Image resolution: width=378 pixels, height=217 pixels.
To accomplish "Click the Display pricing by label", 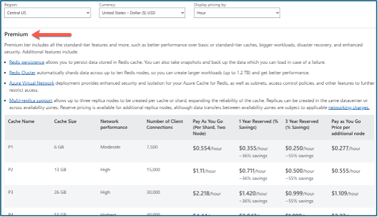I will [x=210, y=5].
